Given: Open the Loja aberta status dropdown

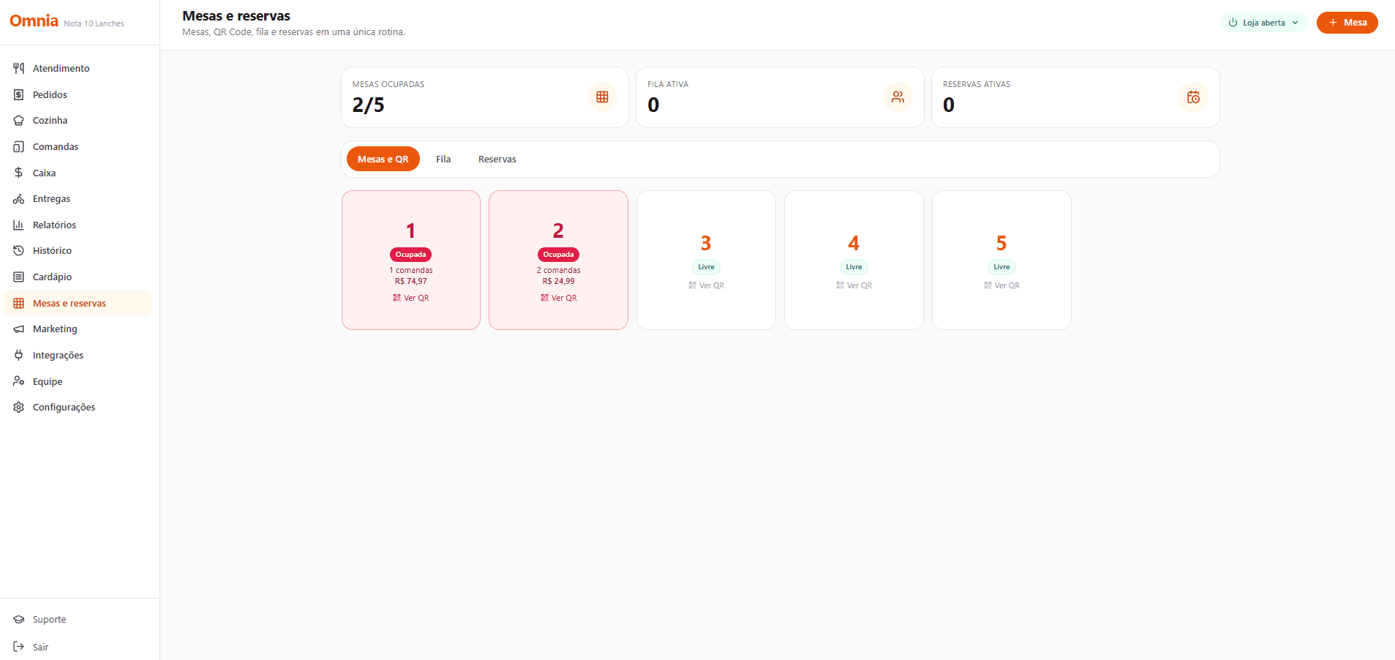Looking at the screenshot, I should (1263, 23).
